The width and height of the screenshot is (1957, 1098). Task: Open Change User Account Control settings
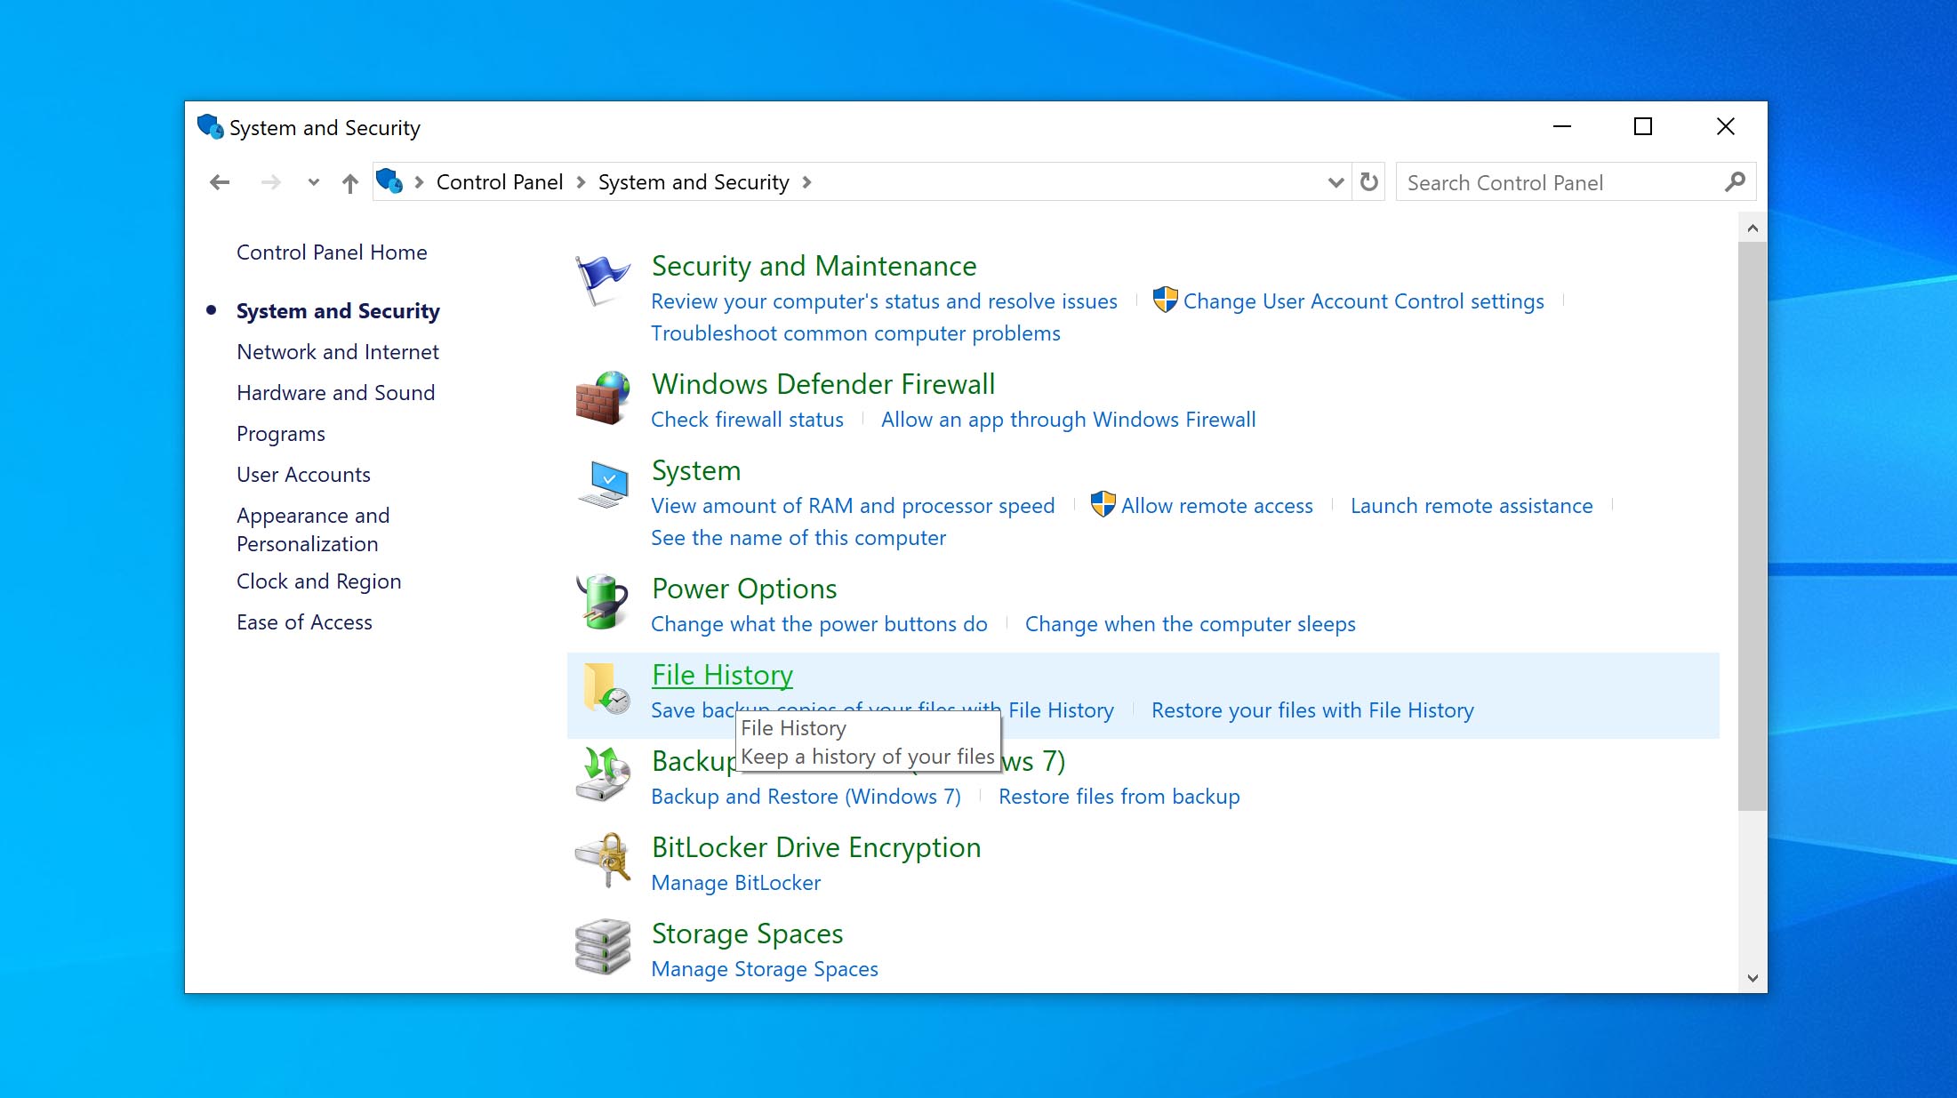[x=1363, y=301]
